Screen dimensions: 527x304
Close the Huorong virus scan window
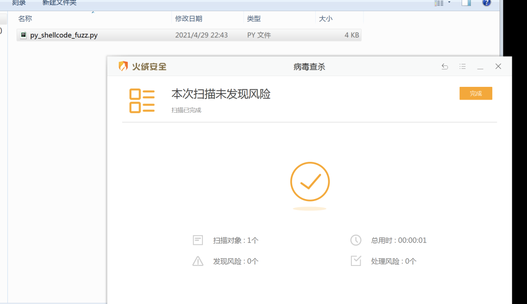[498, 66]
